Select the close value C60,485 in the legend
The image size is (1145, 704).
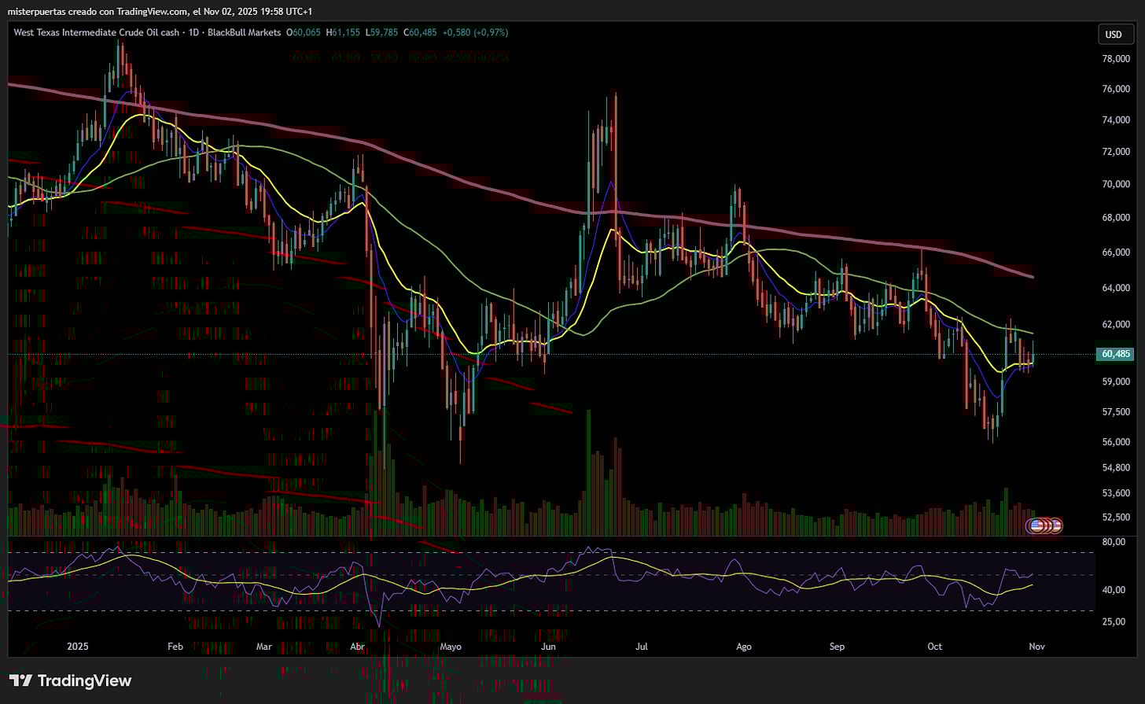click(x=421, y=32)
